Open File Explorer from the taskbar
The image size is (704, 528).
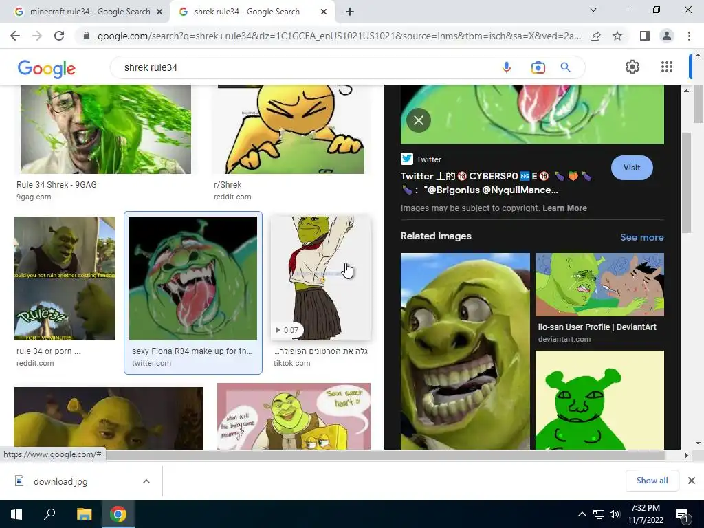84,514
